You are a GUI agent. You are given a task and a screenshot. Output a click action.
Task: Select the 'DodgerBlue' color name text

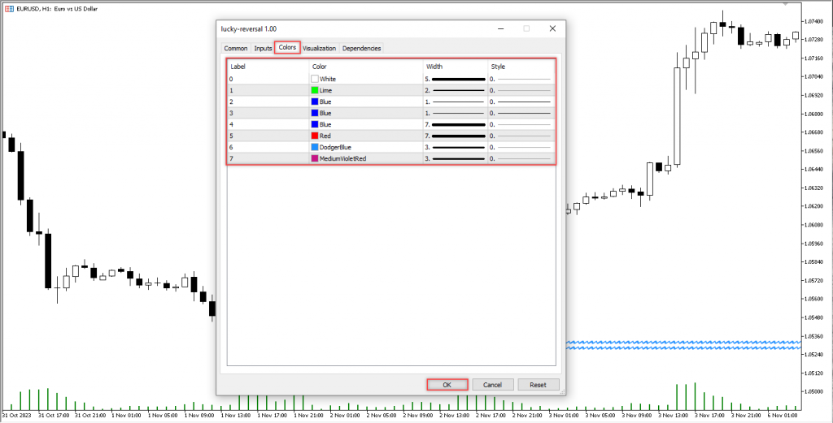335,148
